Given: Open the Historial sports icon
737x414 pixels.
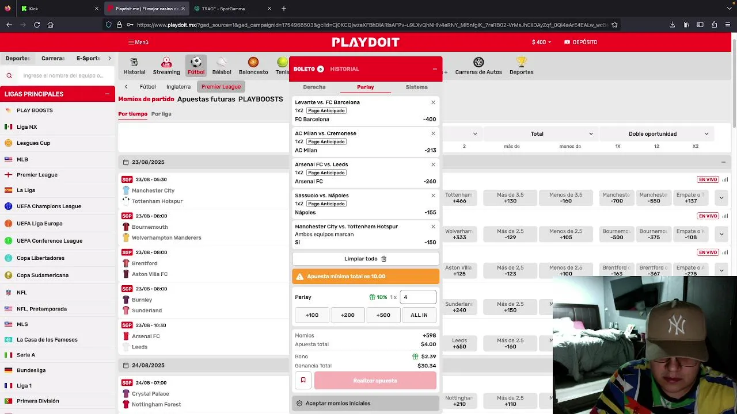Looking at the screenshot, I should point(134,66).
